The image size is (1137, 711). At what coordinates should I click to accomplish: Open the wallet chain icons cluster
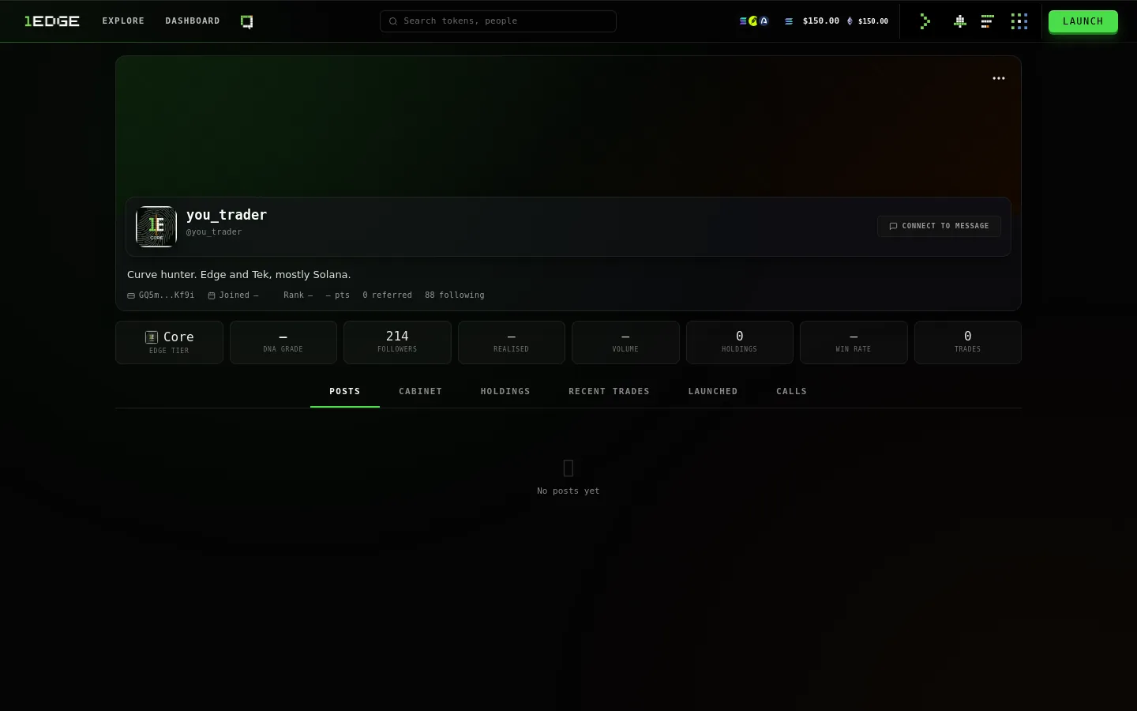(754, 21)
